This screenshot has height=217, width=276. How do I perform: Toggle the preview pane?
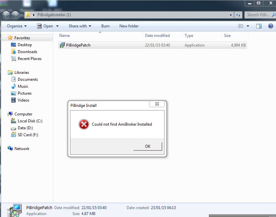tap(259, 26)
